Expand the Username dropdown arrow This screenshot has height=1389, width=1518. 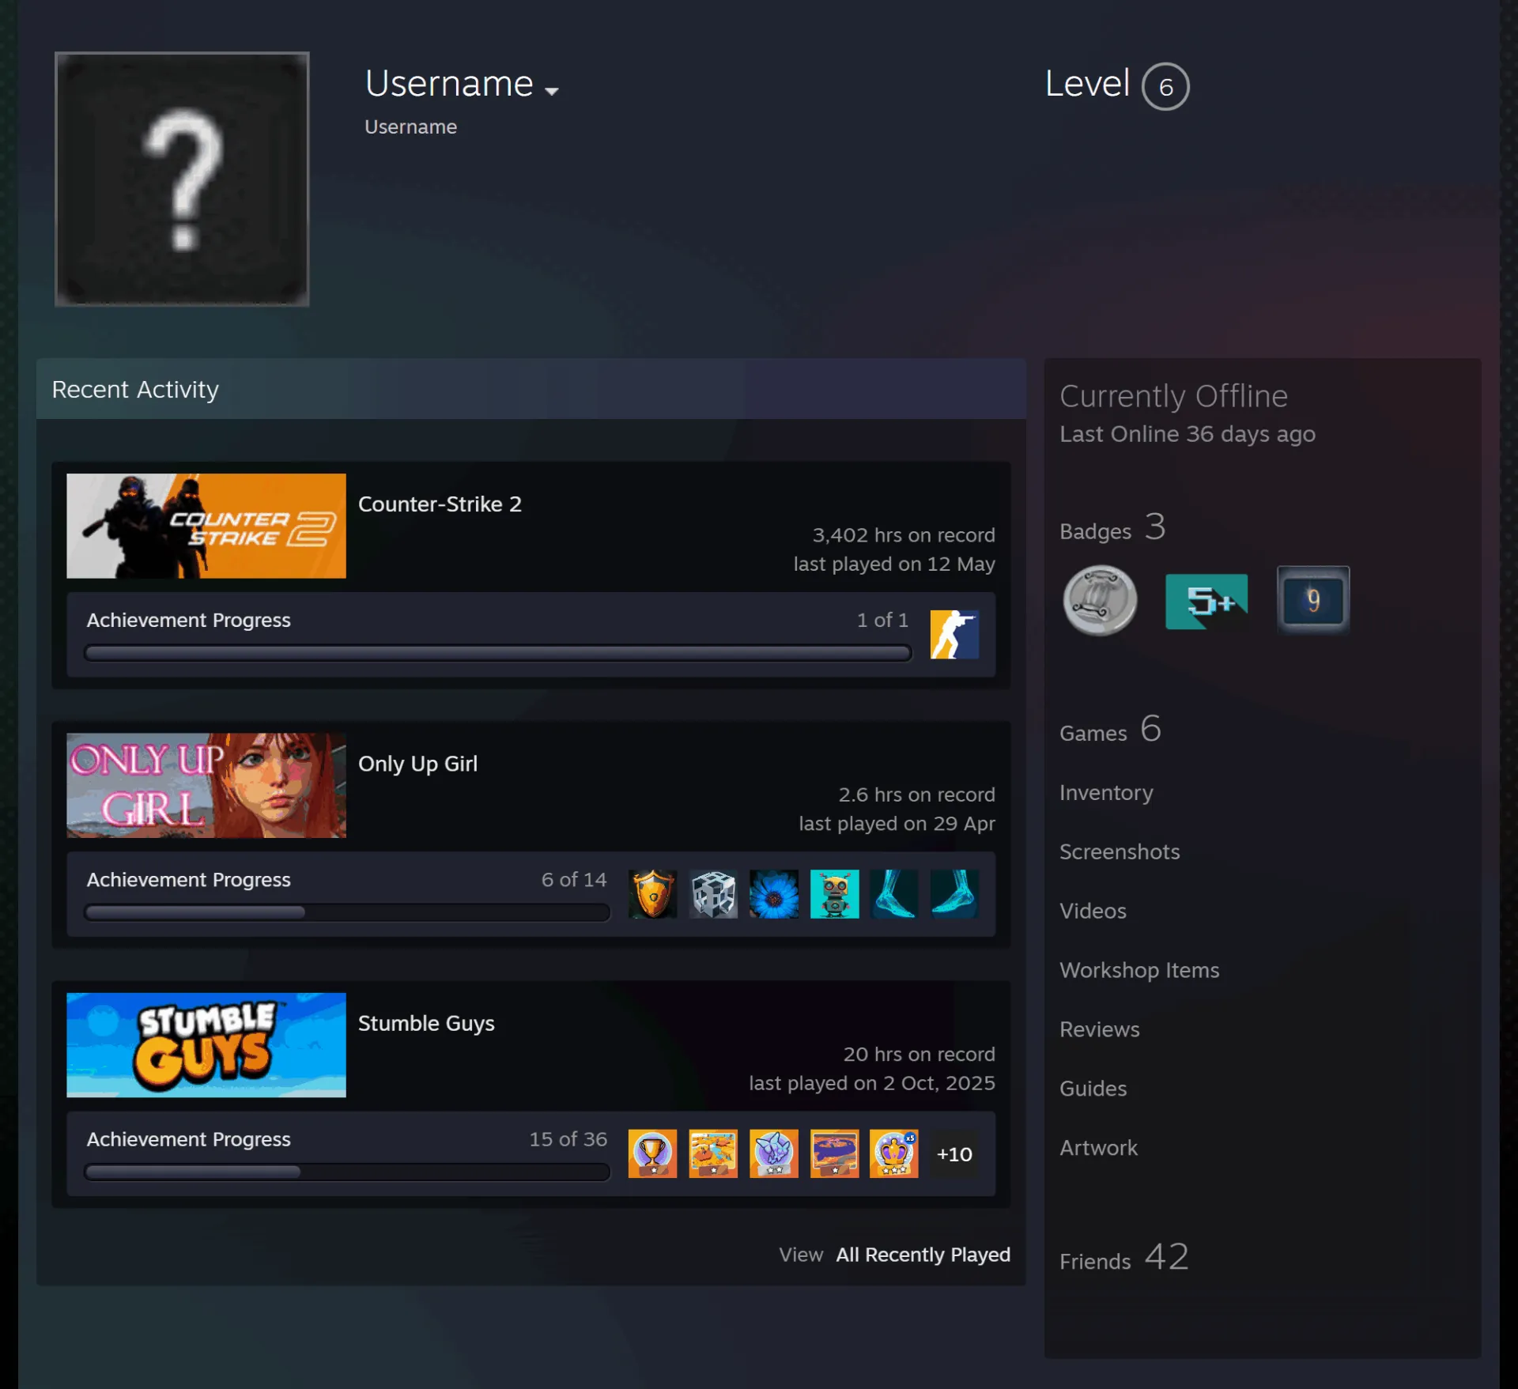click(x=552, y=91)
